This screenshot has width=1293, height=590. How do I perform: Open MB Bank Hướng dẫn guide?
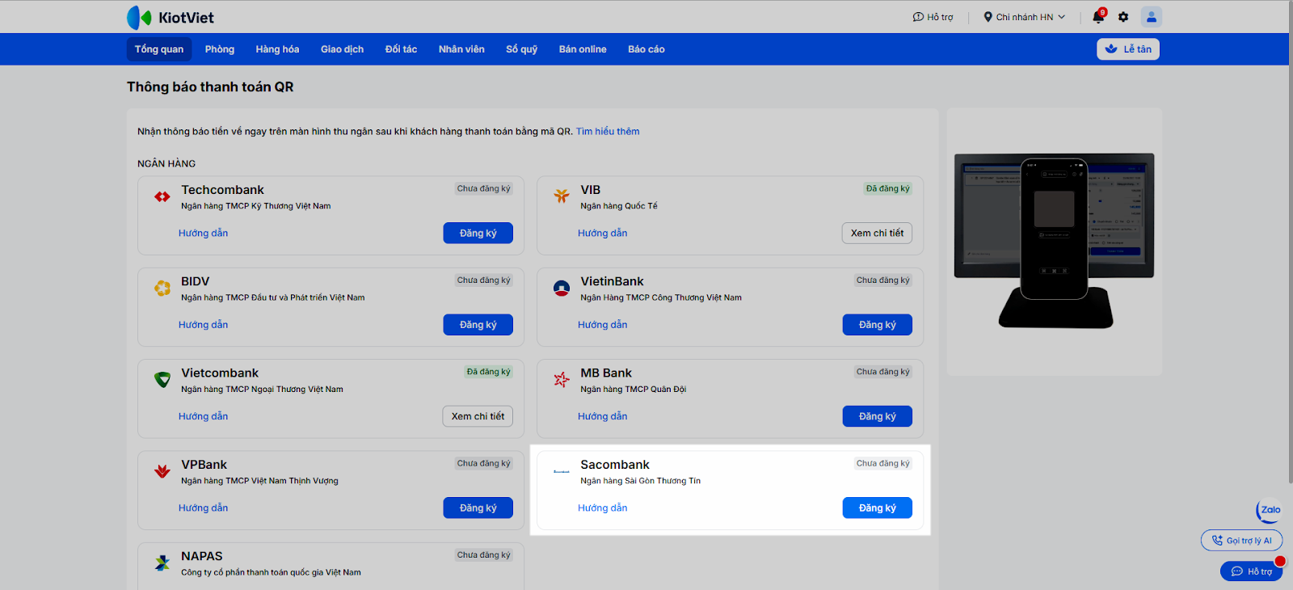pyautogui.click(x=603, y=416)
